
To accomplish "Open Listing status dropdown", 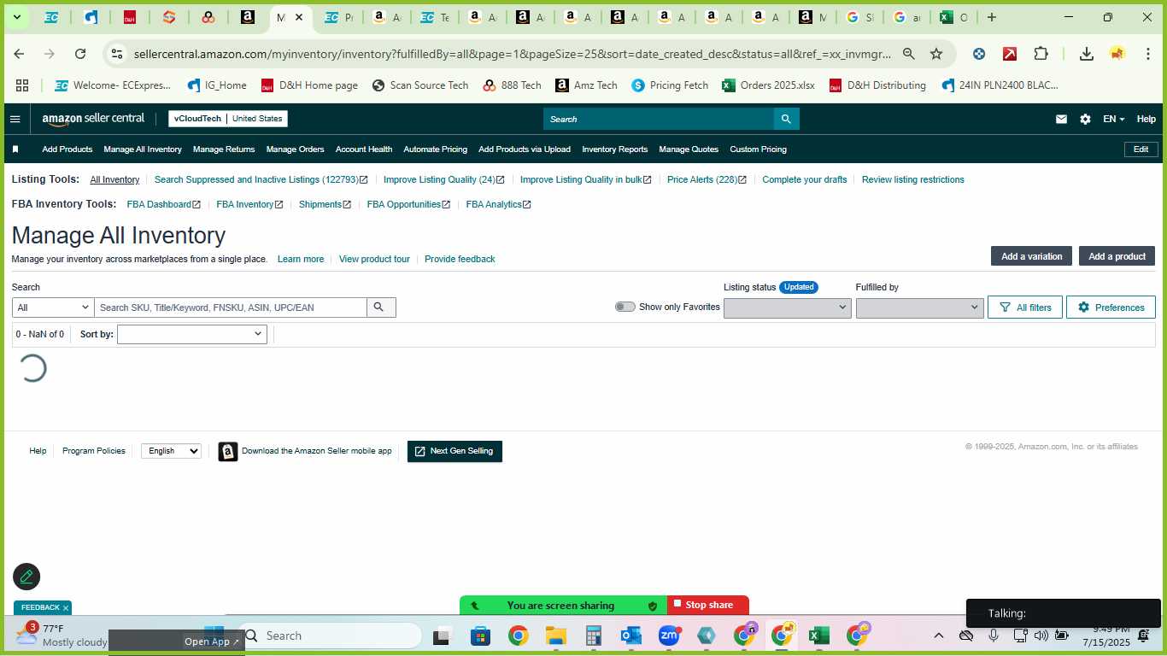I will click(x=787, y=307).
